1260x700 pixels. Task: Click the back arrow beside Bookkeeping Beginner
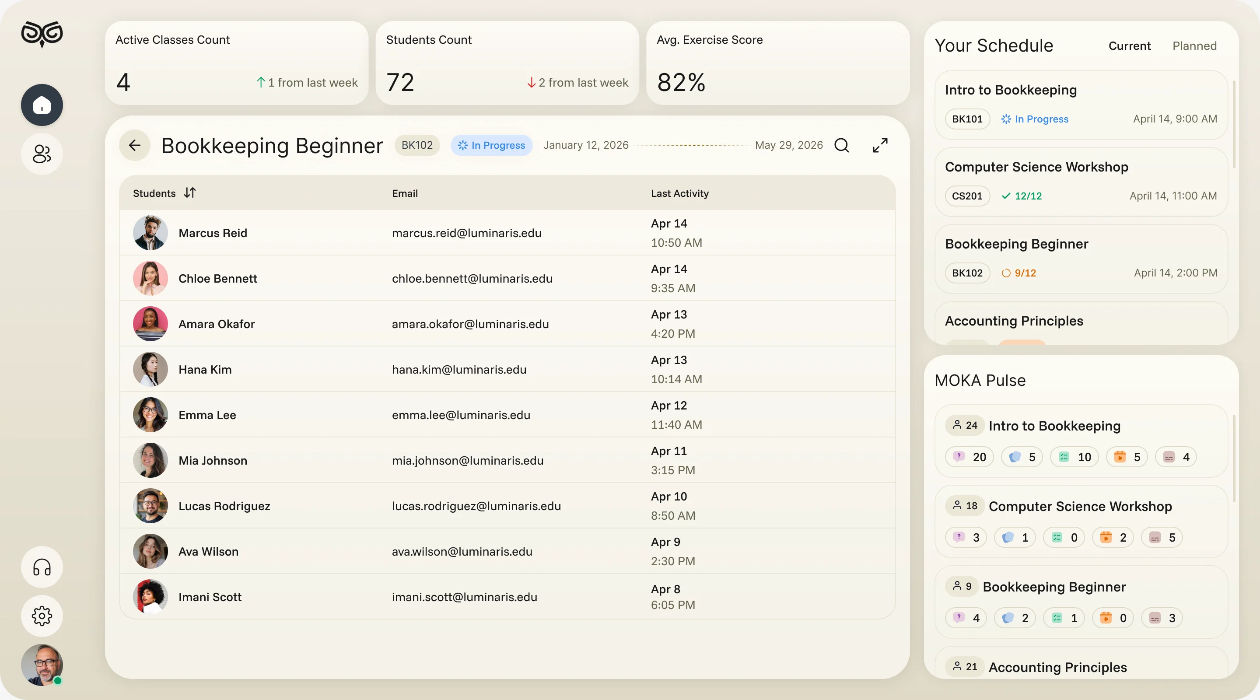[x=134, y=145]
